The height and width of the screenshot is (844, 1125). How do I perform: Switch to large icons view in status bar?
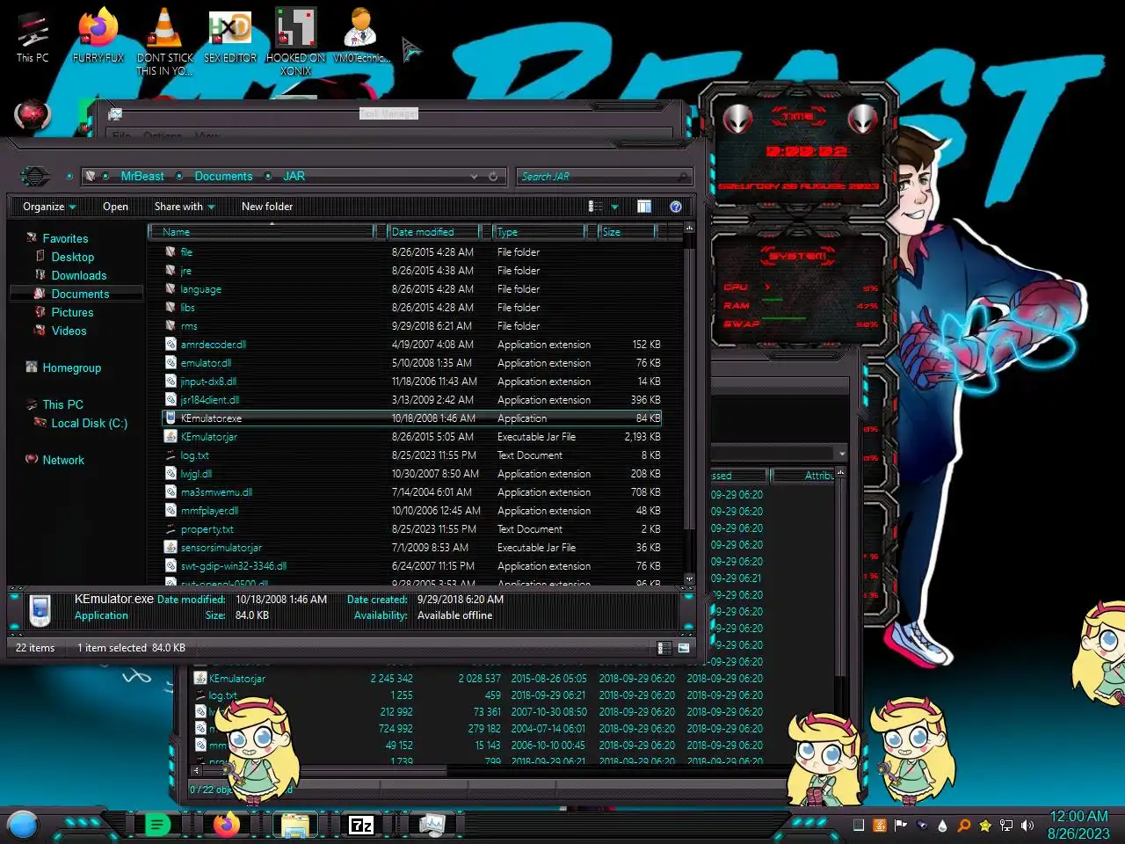click(684, 648)
